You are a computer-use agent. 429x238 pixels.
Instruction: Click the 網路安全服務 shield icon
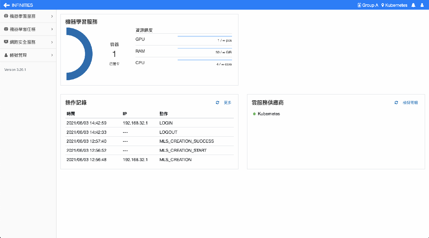click(x=6, y=42)
